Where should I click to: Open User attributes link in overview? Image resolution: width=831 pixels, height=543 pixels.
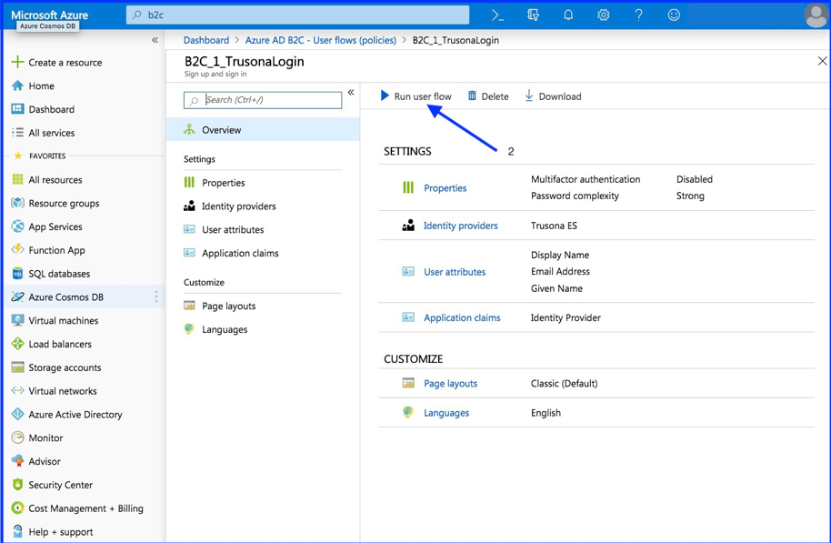coord(455,271)
